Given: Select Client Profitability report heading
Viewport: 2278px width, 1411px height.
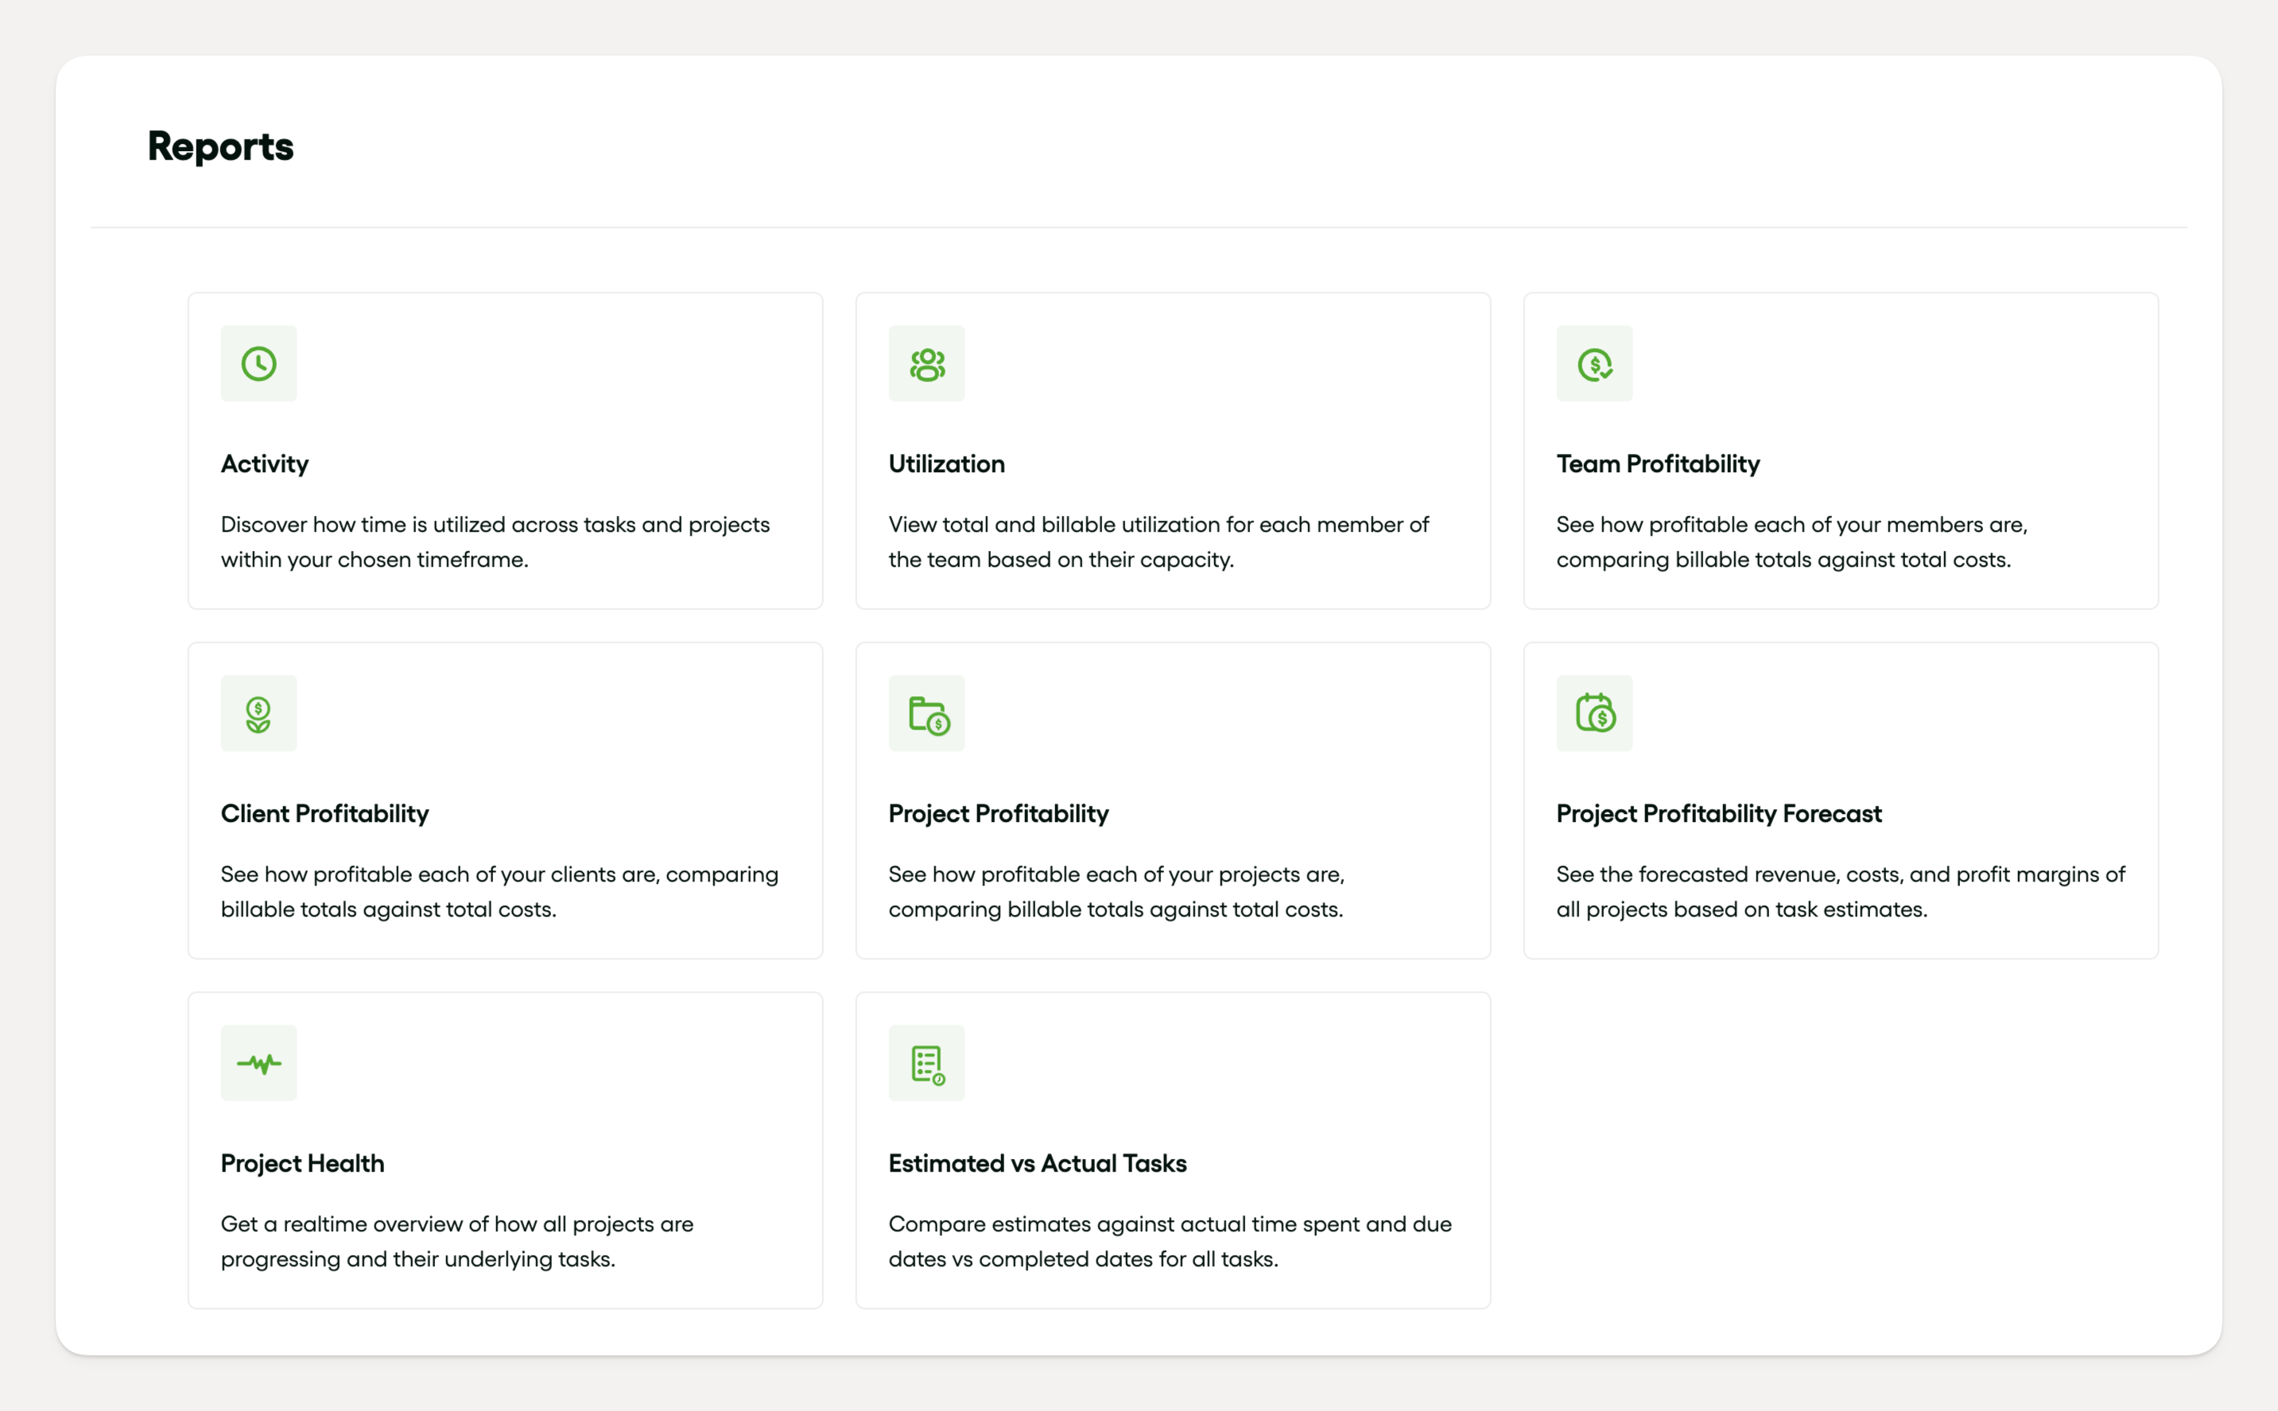Looking at the screenshot, I should (x=324, y=814).
